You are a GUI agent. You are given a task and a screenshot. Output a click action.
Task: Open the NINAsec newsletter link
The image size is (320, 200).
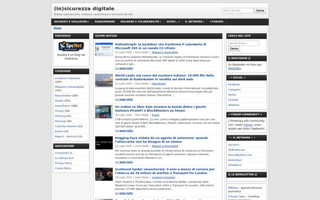(x=233, y=188)
